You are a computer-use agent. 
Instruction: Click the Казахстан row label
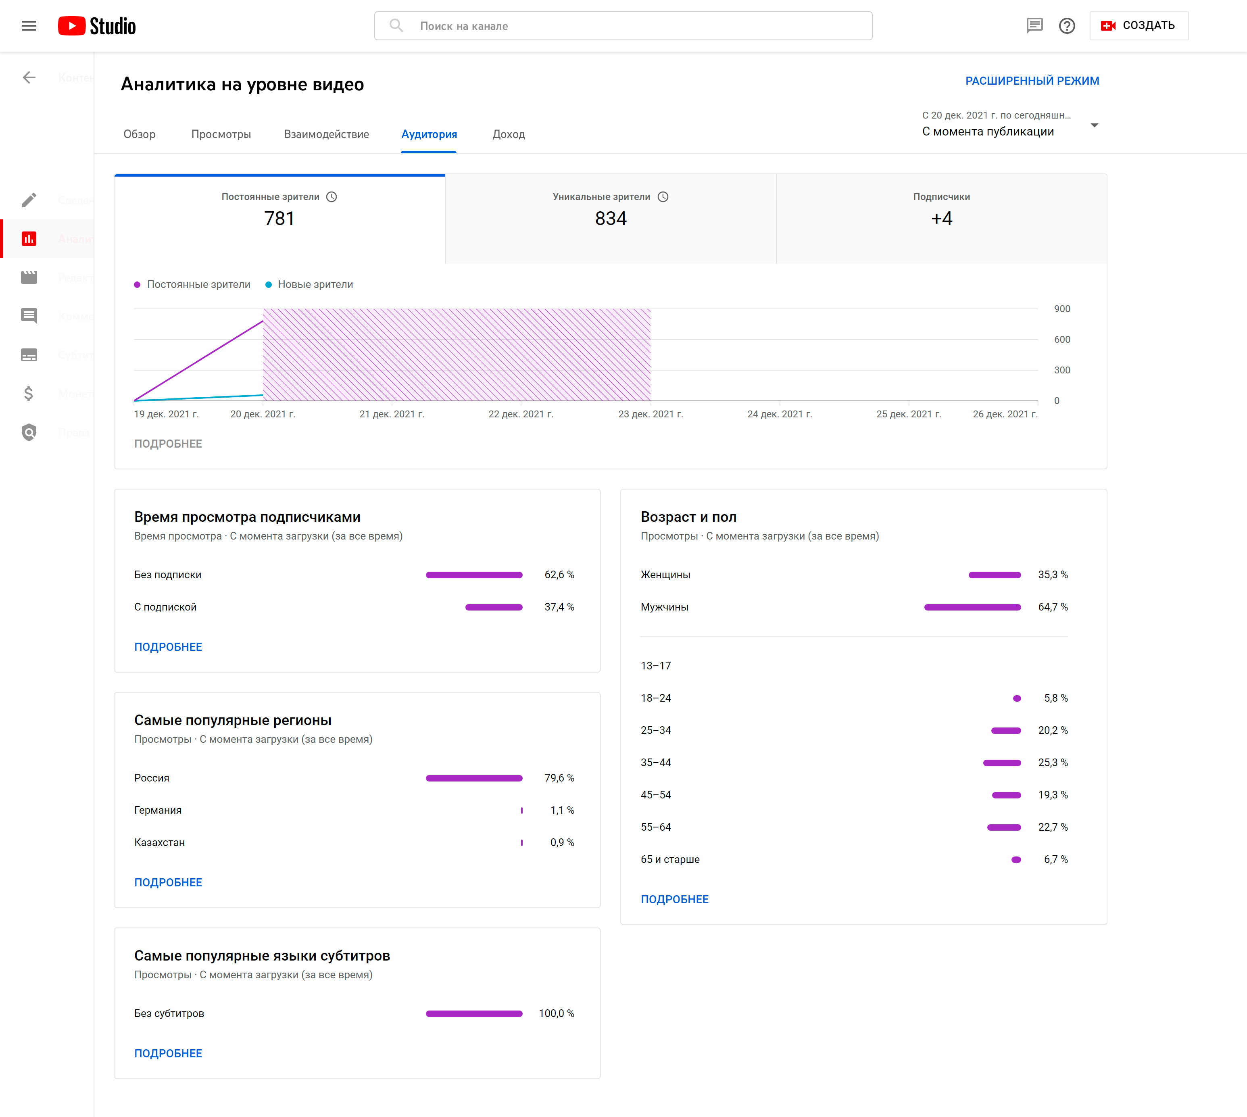pyautogui.click(x=160, y=843)
